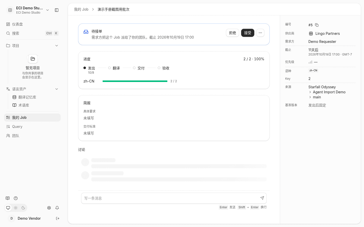This screenshot has width=364, height=227.
Task: Open 仪表盘 dashboard in sidebar
Action: (32, 24)
